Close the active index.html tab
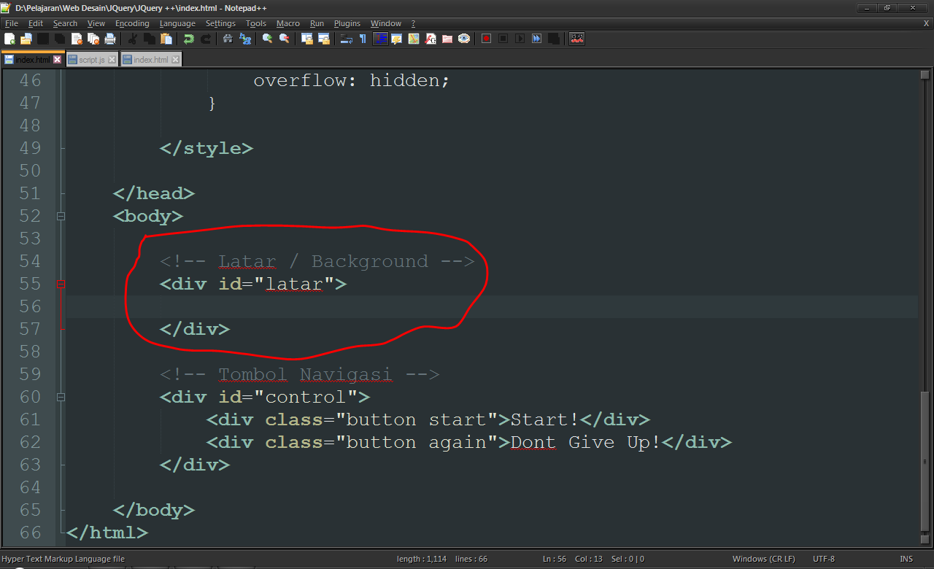 (x=58, y=60)
